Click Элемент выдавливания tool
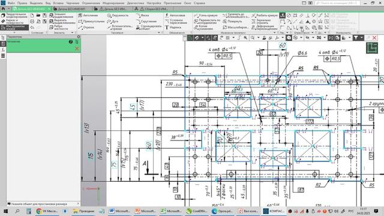Viewport: 384px width, 216px height. point(61,16)
